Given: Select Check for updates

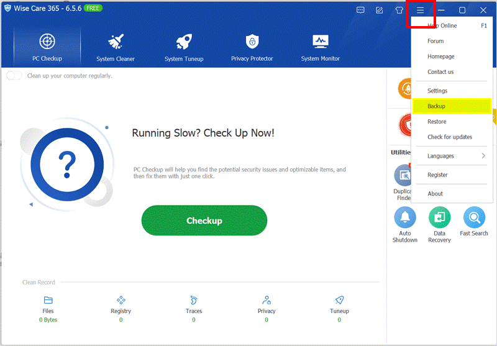Looking at the screenshot, I should click(x=452, y=137).
